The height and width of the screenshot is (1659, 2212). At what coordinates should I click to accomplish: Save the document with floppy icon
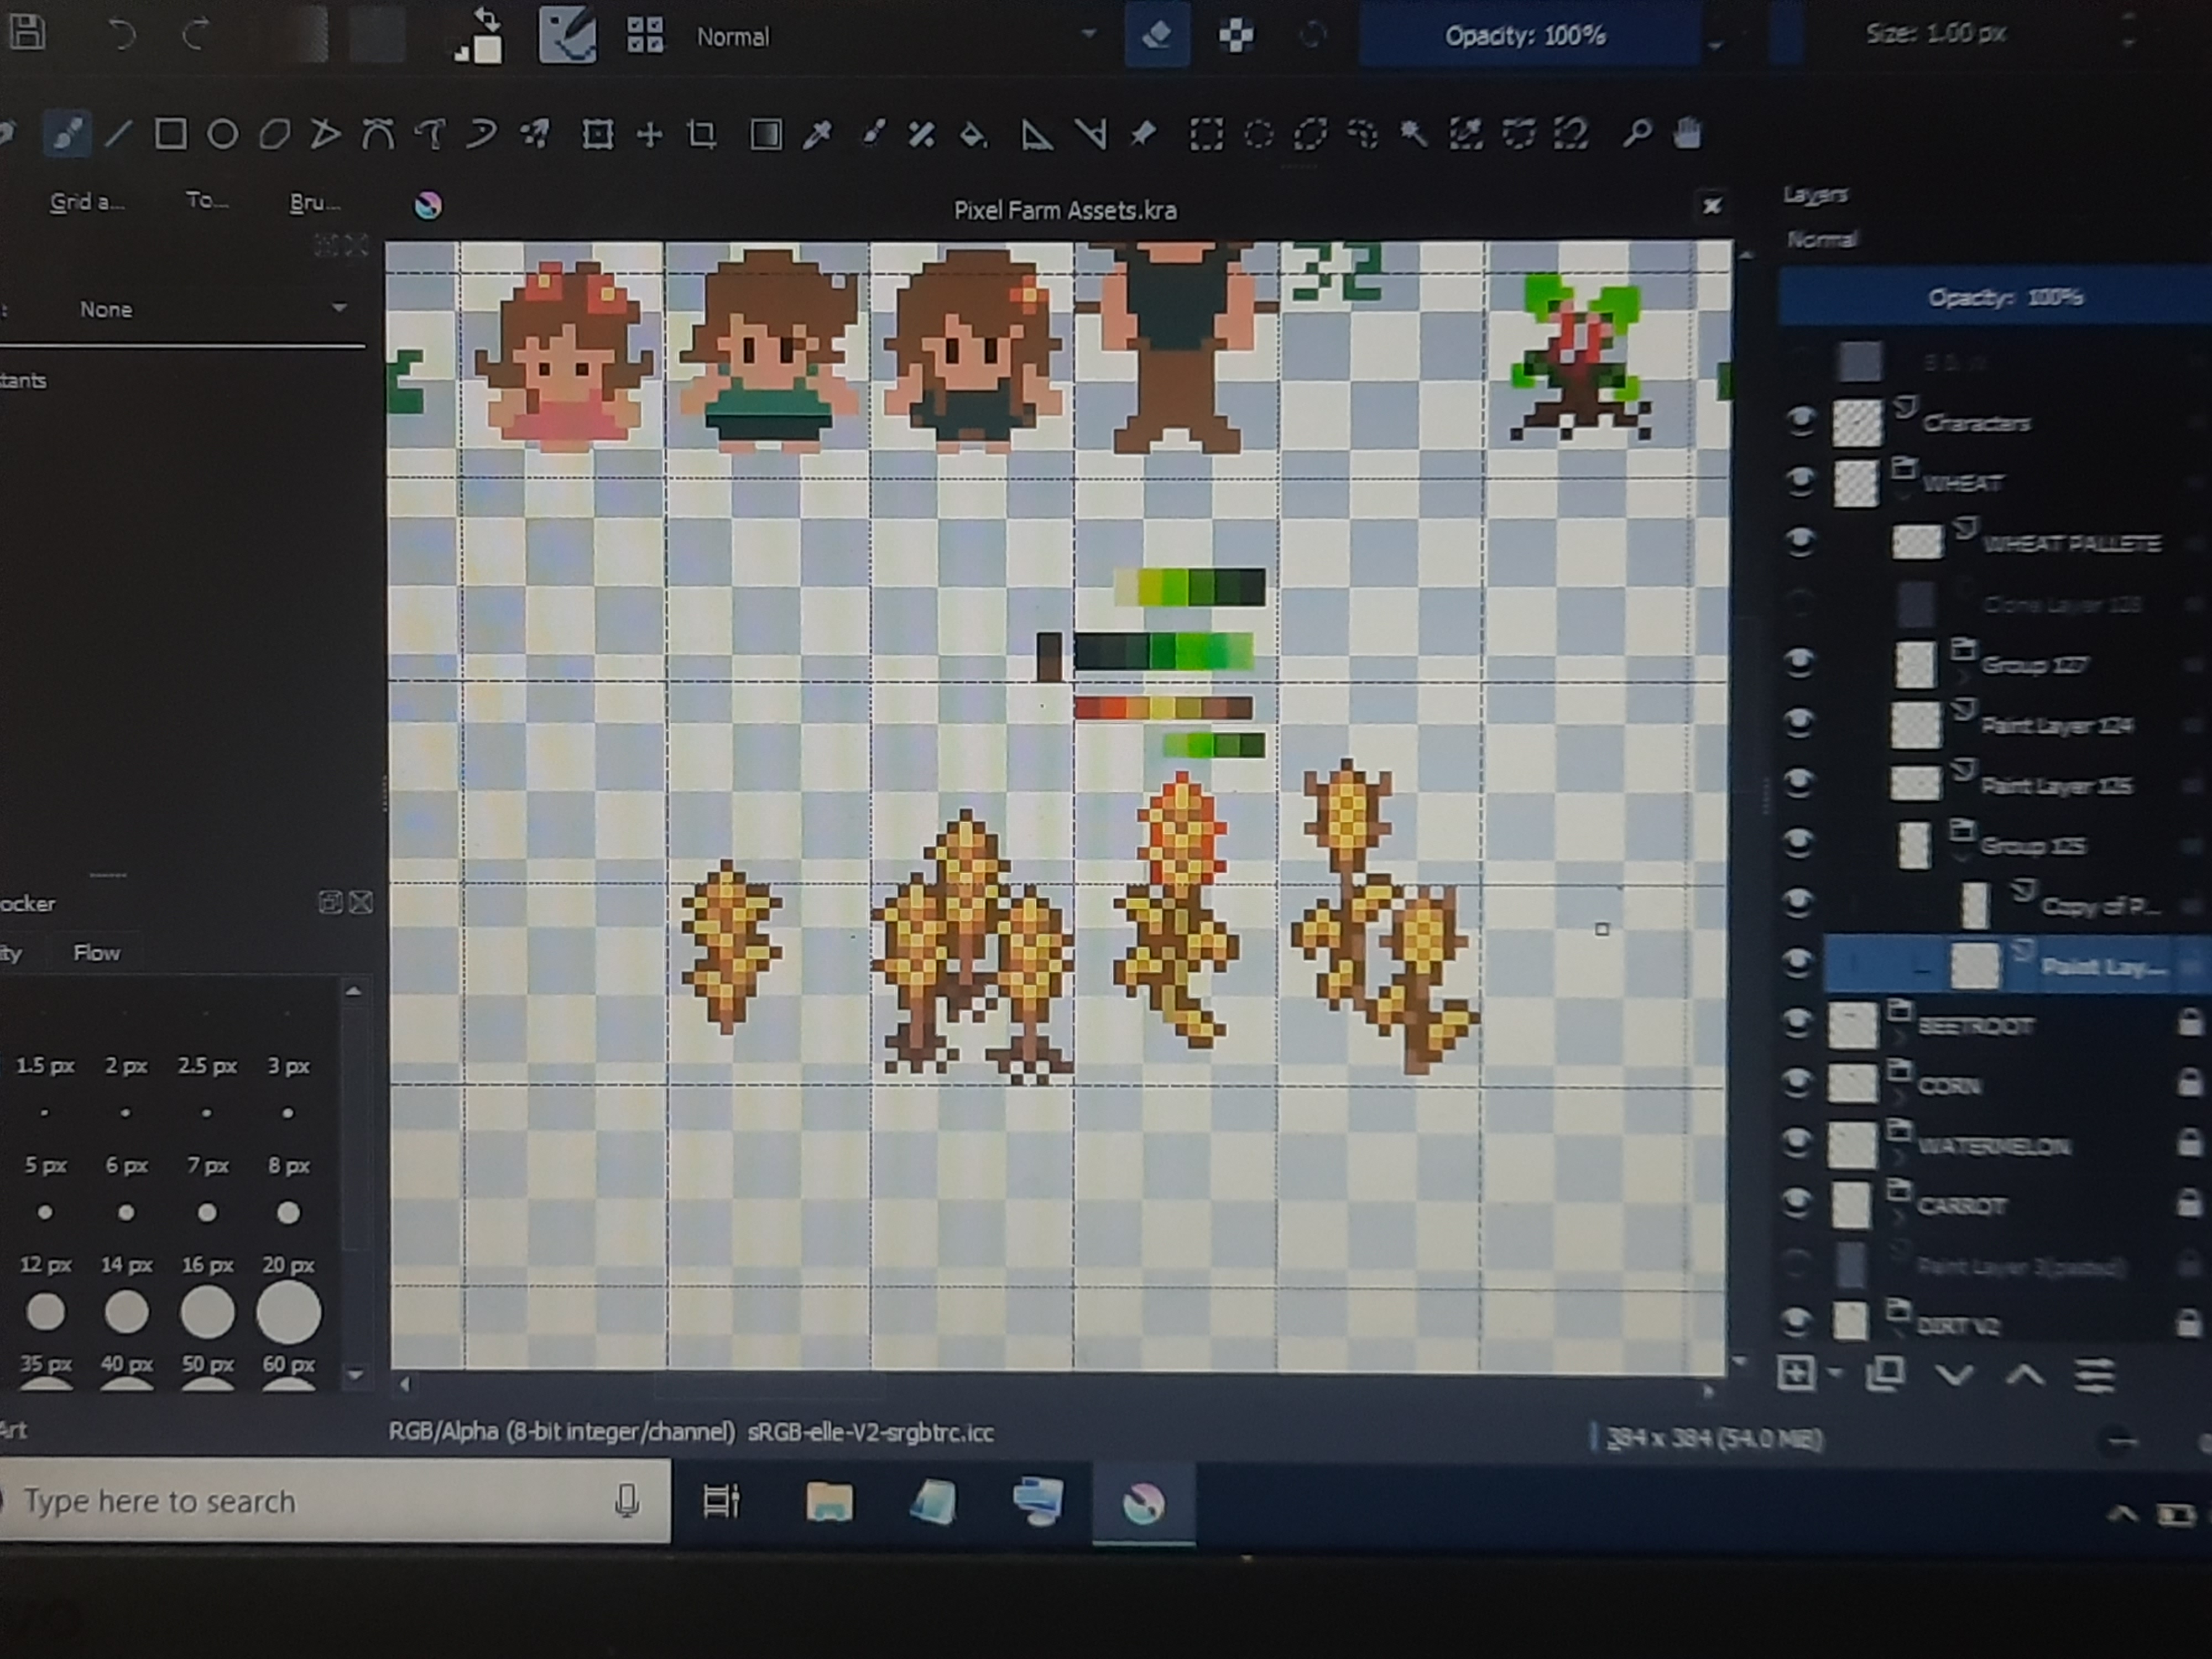[27, 32]
